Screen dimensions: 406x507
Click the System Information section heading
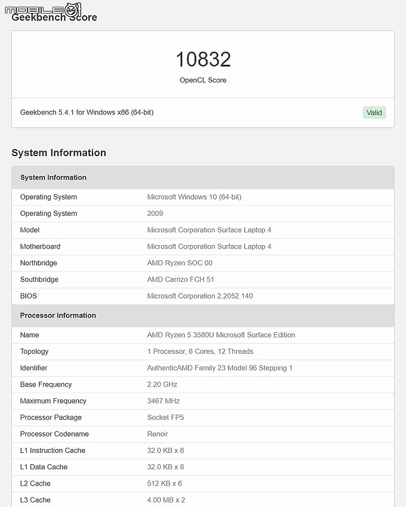pyautogui.click(x=59, y=153)
